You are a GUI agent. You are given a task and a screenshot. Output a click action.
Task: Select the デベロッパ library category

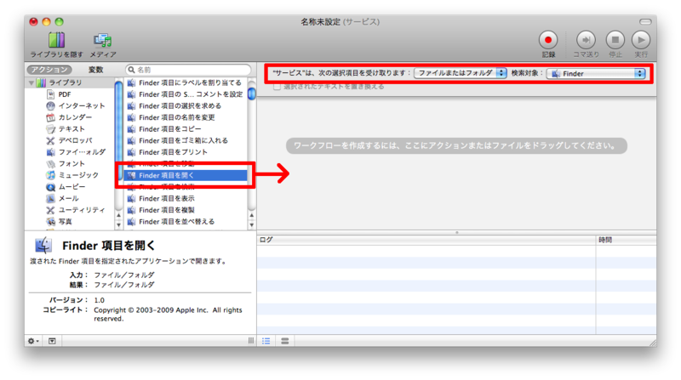tap(69, 140)
